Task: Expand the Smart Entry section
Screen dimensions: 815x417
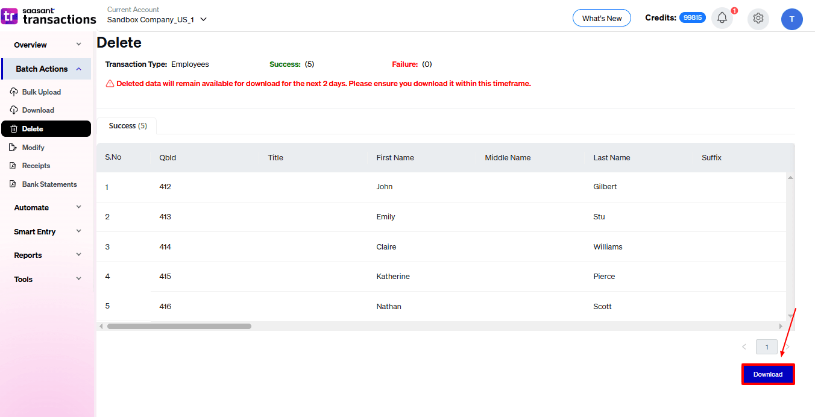Action: pyautogui.click(x=47, y=232)
